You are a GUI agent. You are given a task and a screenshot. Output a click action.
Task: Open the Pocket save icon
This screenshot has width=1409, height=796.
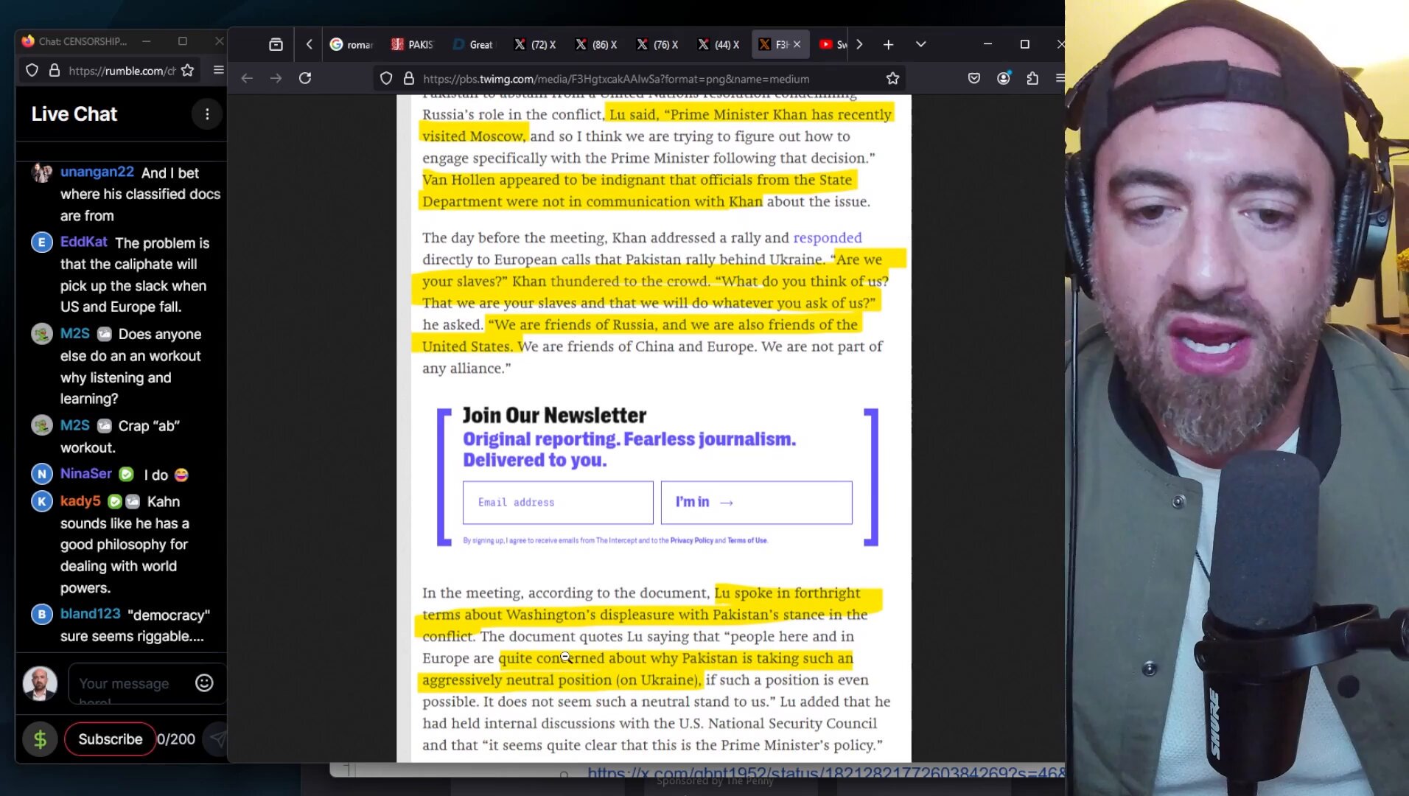point(974,78)
